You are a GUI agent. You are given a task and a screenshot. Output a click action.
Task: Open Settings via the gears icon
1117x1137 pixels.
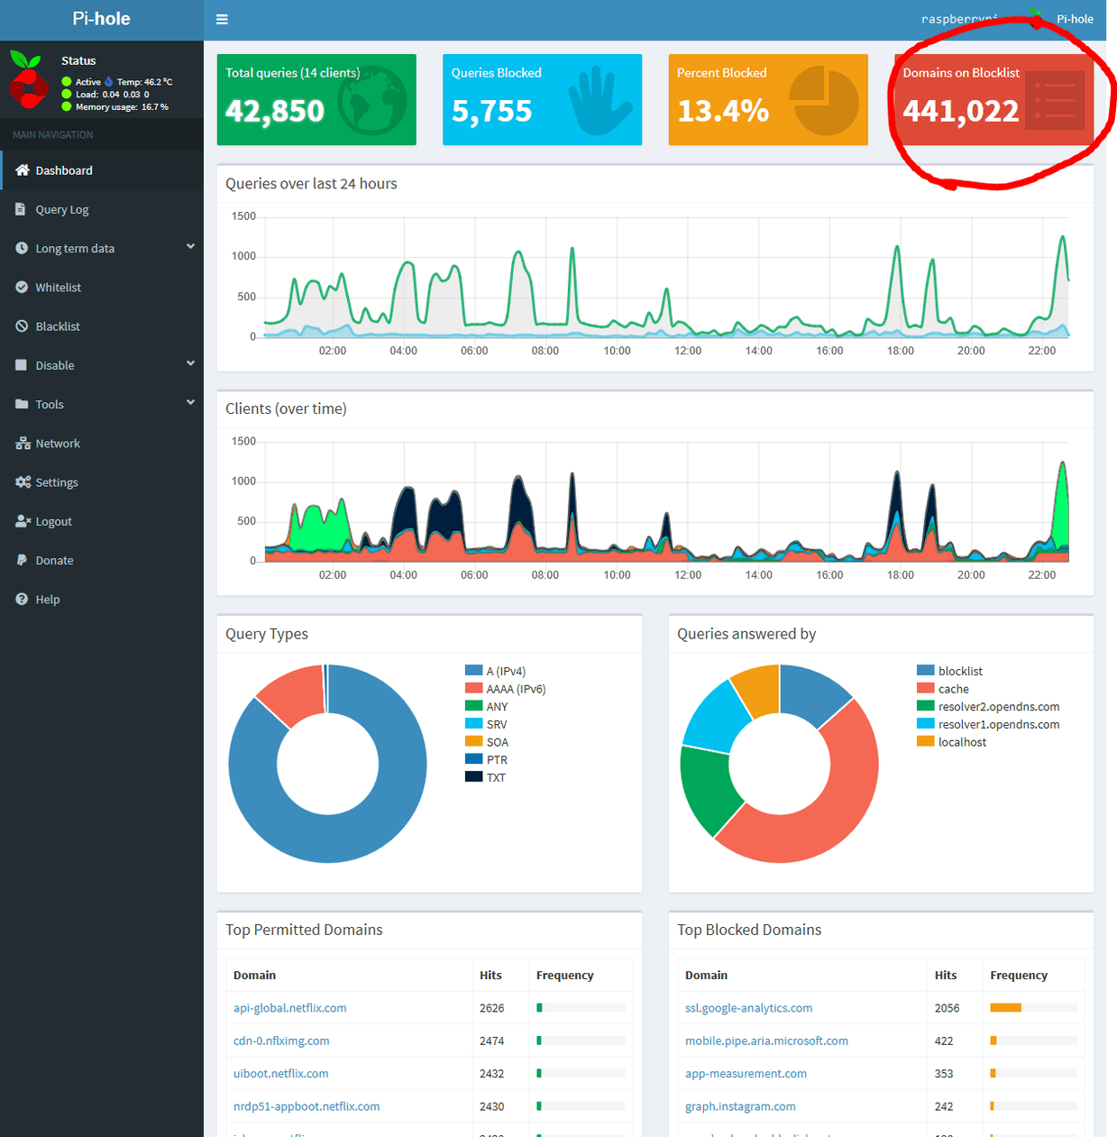point(23,482)
